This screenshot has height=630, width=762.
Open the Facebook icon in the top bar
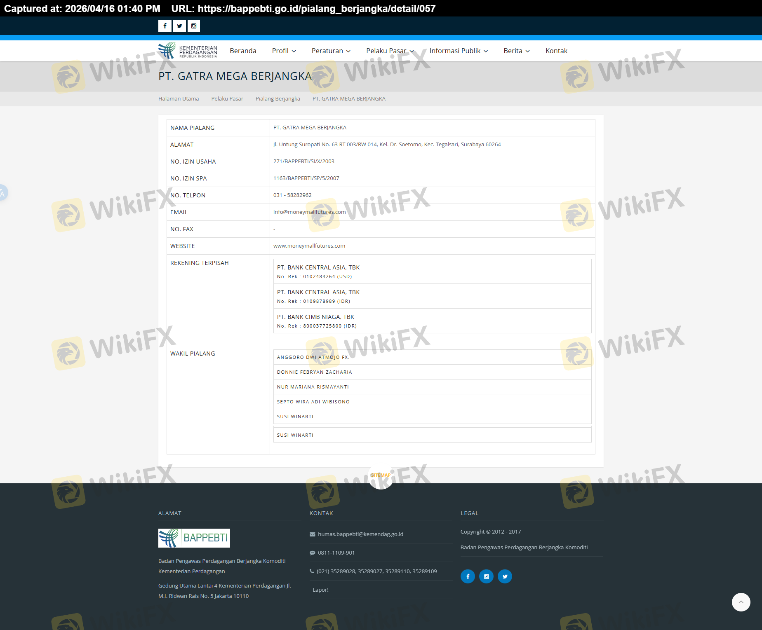tap(165, 26)
